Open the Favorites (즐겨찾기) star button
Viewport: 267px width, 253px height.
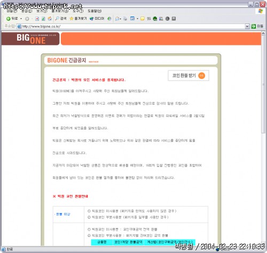[x=78, y=19]
